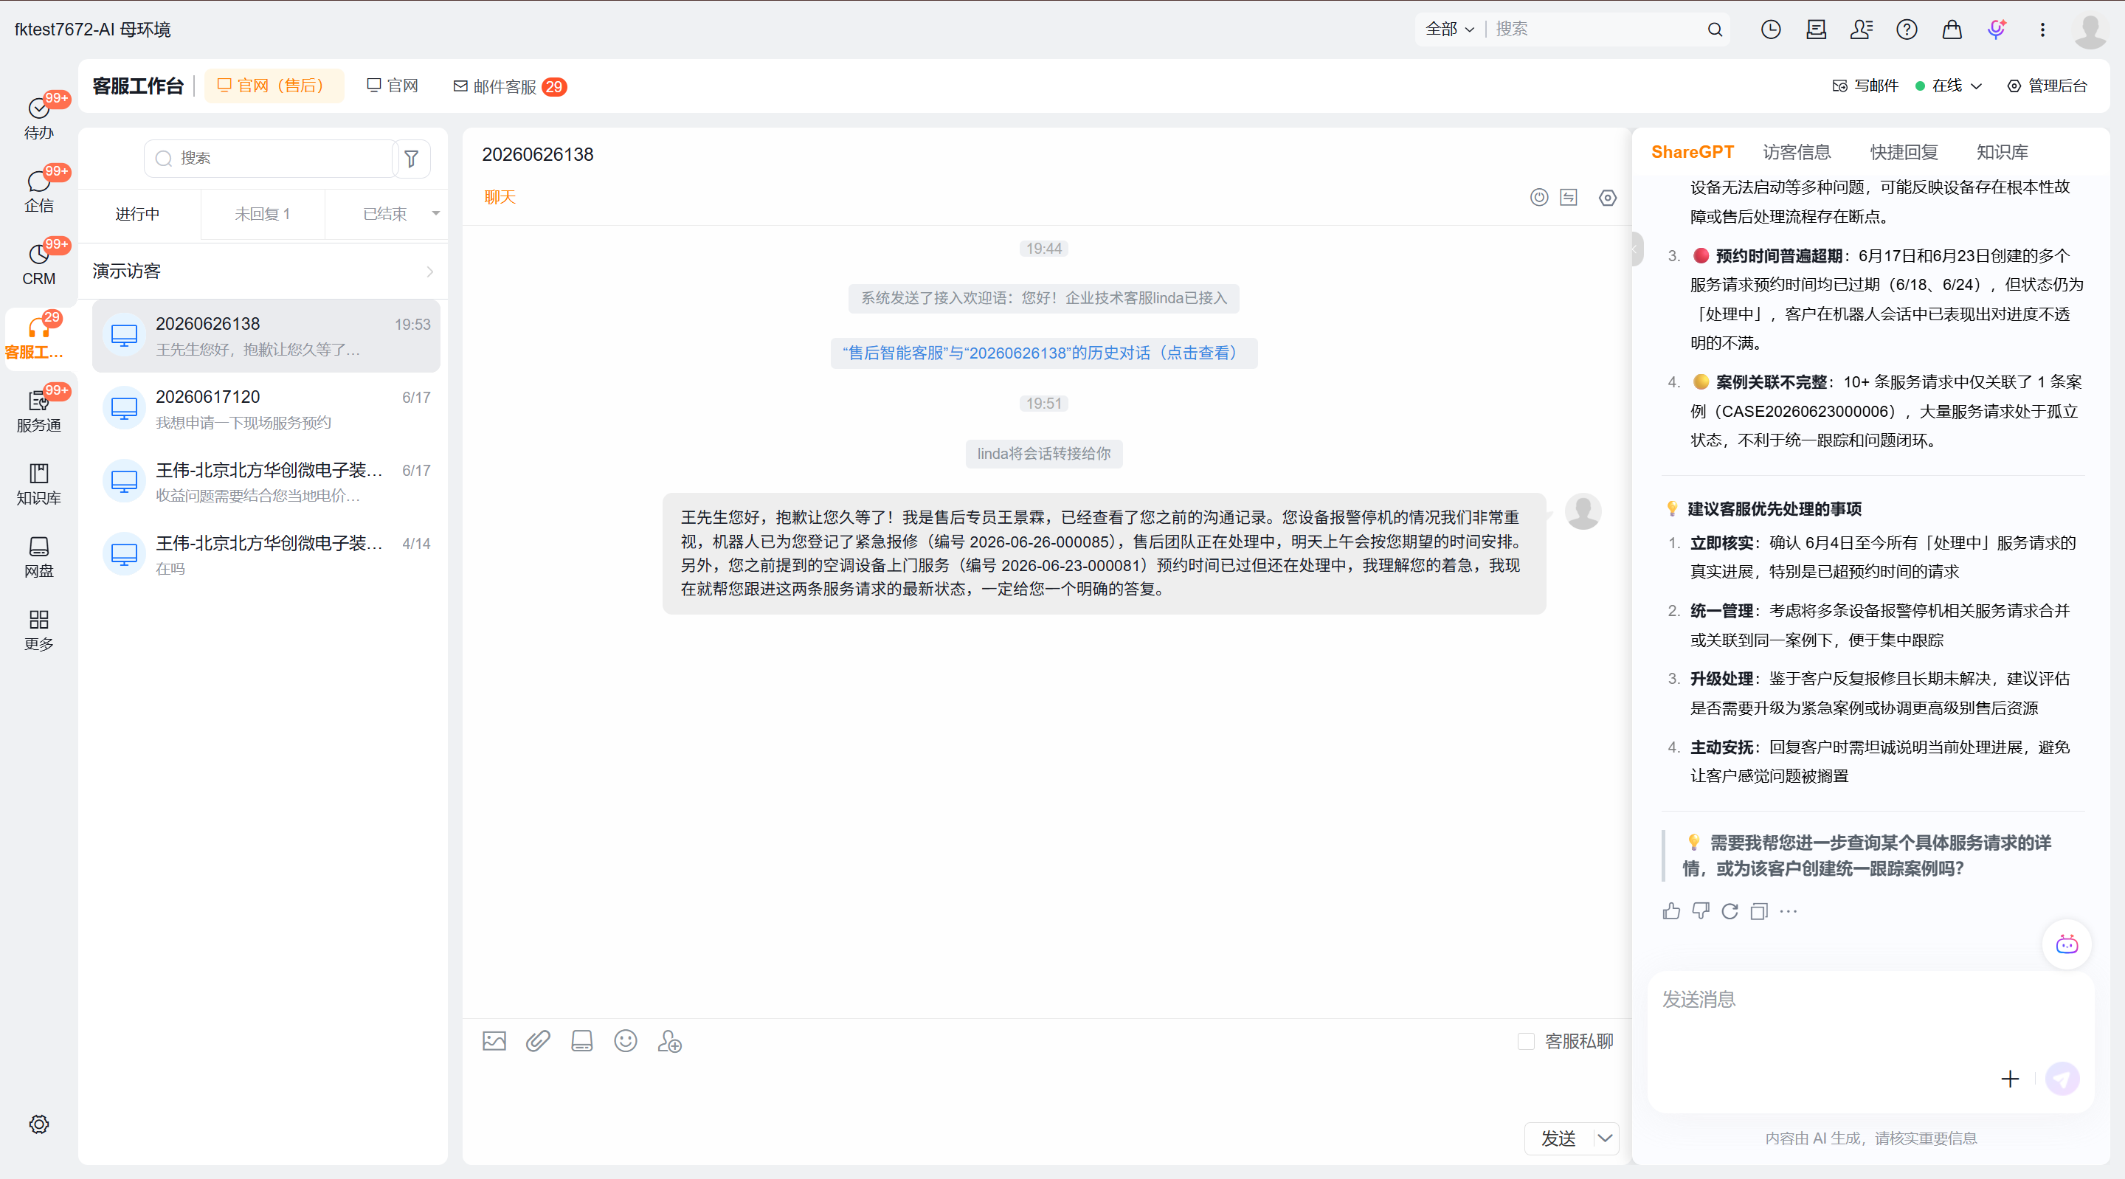Screen dimensions: 2125x1179
Task: Switch to 官网（售后） channel tab
Action: coord(273,86)
